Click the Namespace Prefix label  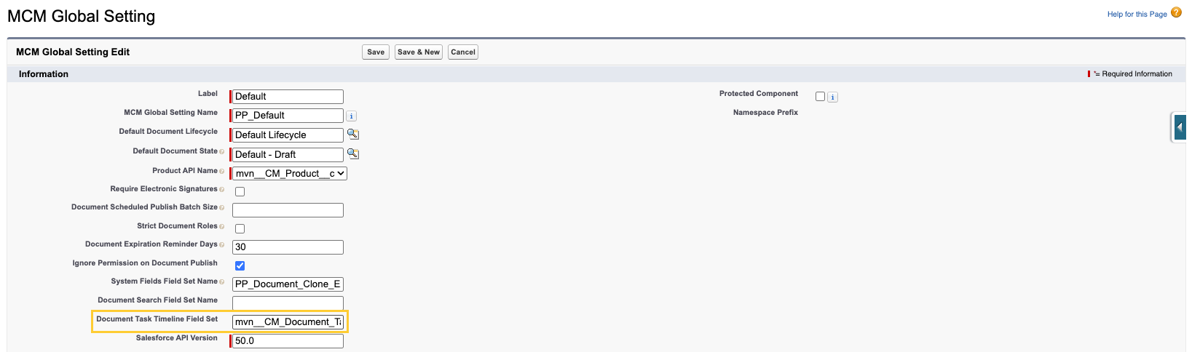pos(765,113)
